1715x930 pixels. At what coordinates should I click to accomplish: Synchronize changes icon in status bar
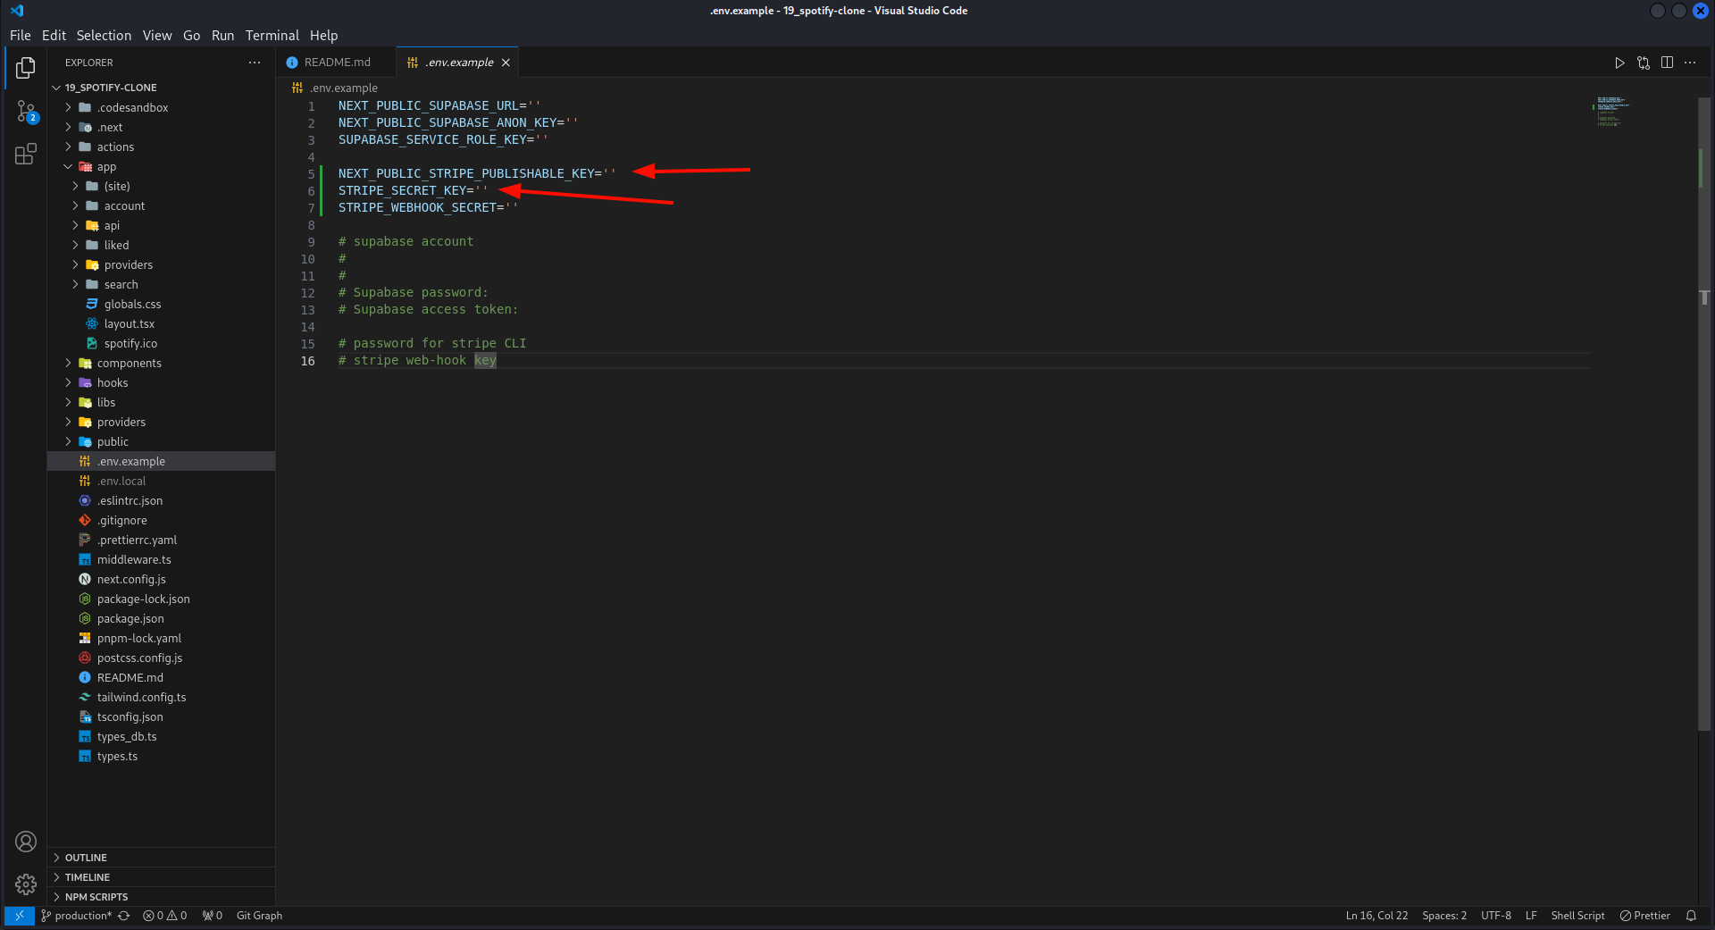(x=124, y=916)
